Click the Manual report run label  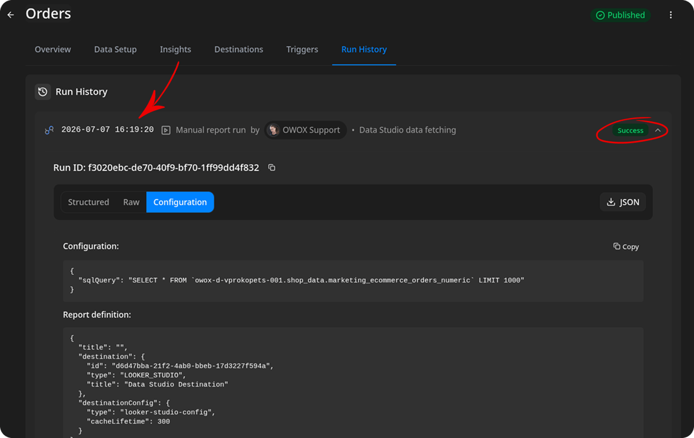pyautogui.click(x=211, y=130)
